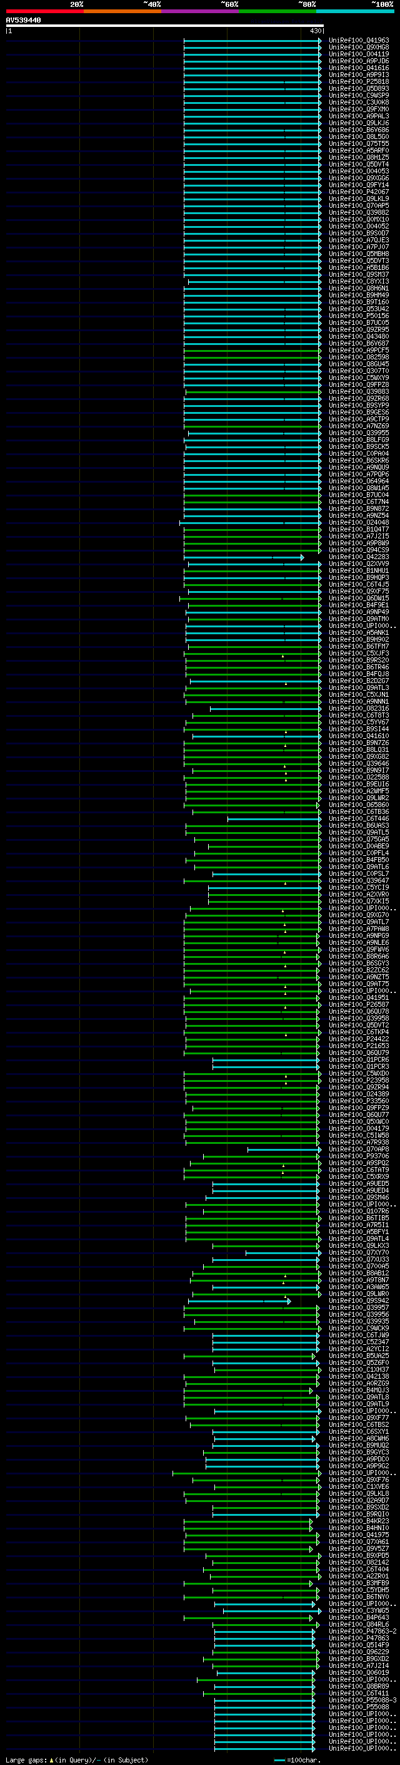Select the white query sequence bar
Screen dimensions: 400x1765
pos(164,26)
